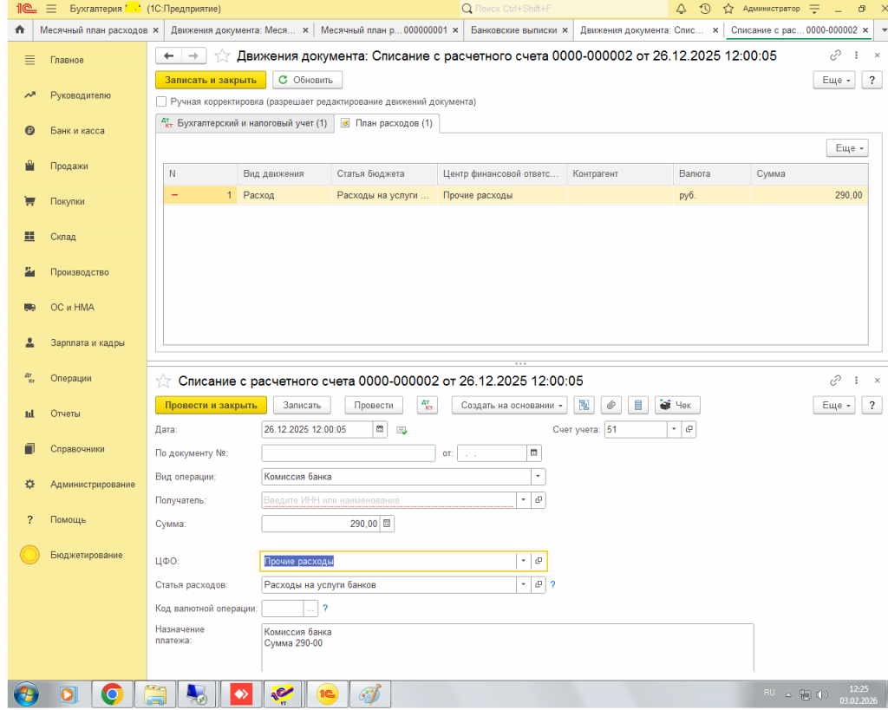Expand Еще menu of Движения документа form
Screen dimensions: 888x710
click(x=834, y=80)
